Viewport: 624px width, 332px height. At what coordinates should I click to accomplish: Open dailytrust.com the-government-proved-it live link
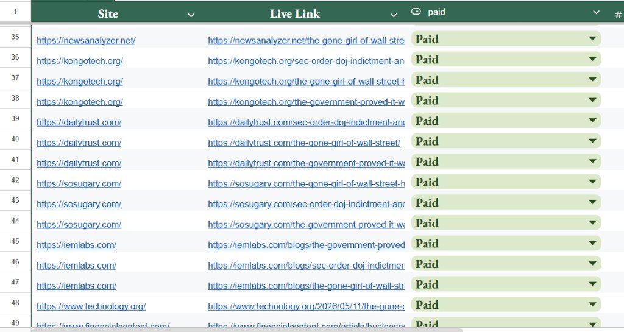(306, 163)
